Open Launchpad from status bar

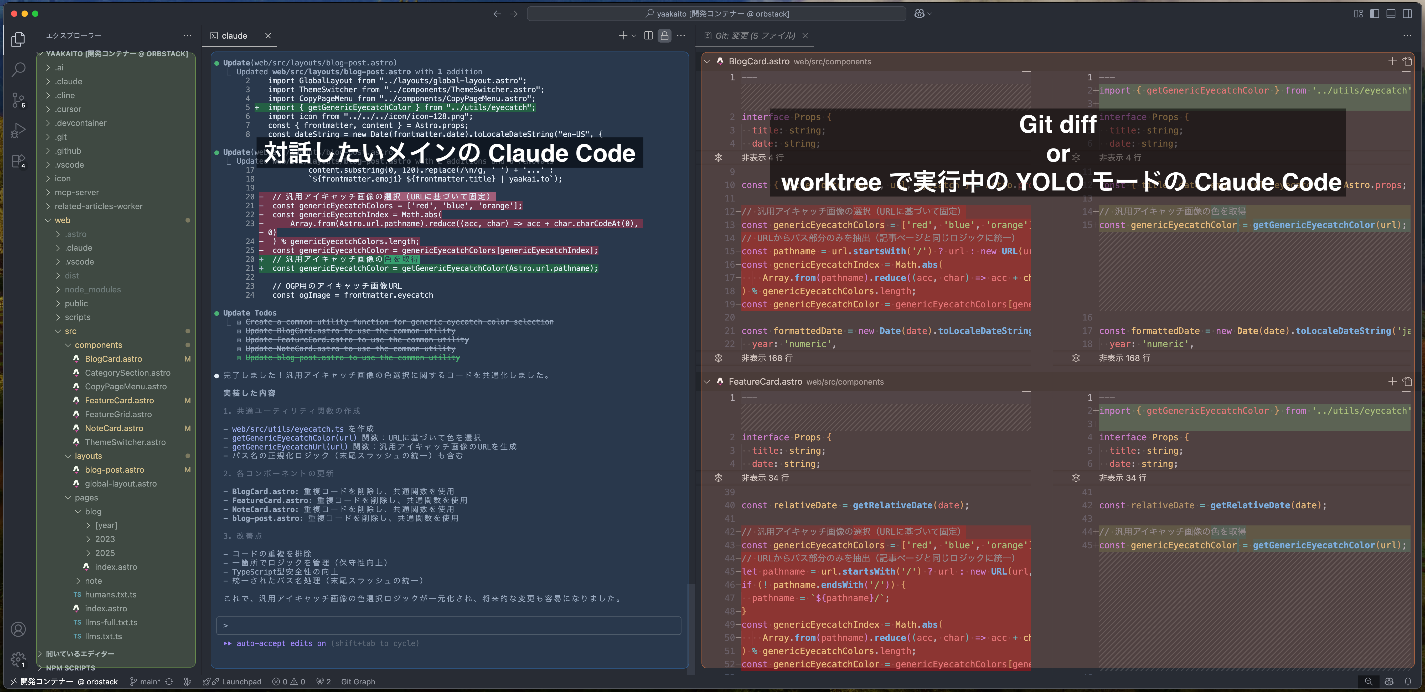click(x=232, y=681)
